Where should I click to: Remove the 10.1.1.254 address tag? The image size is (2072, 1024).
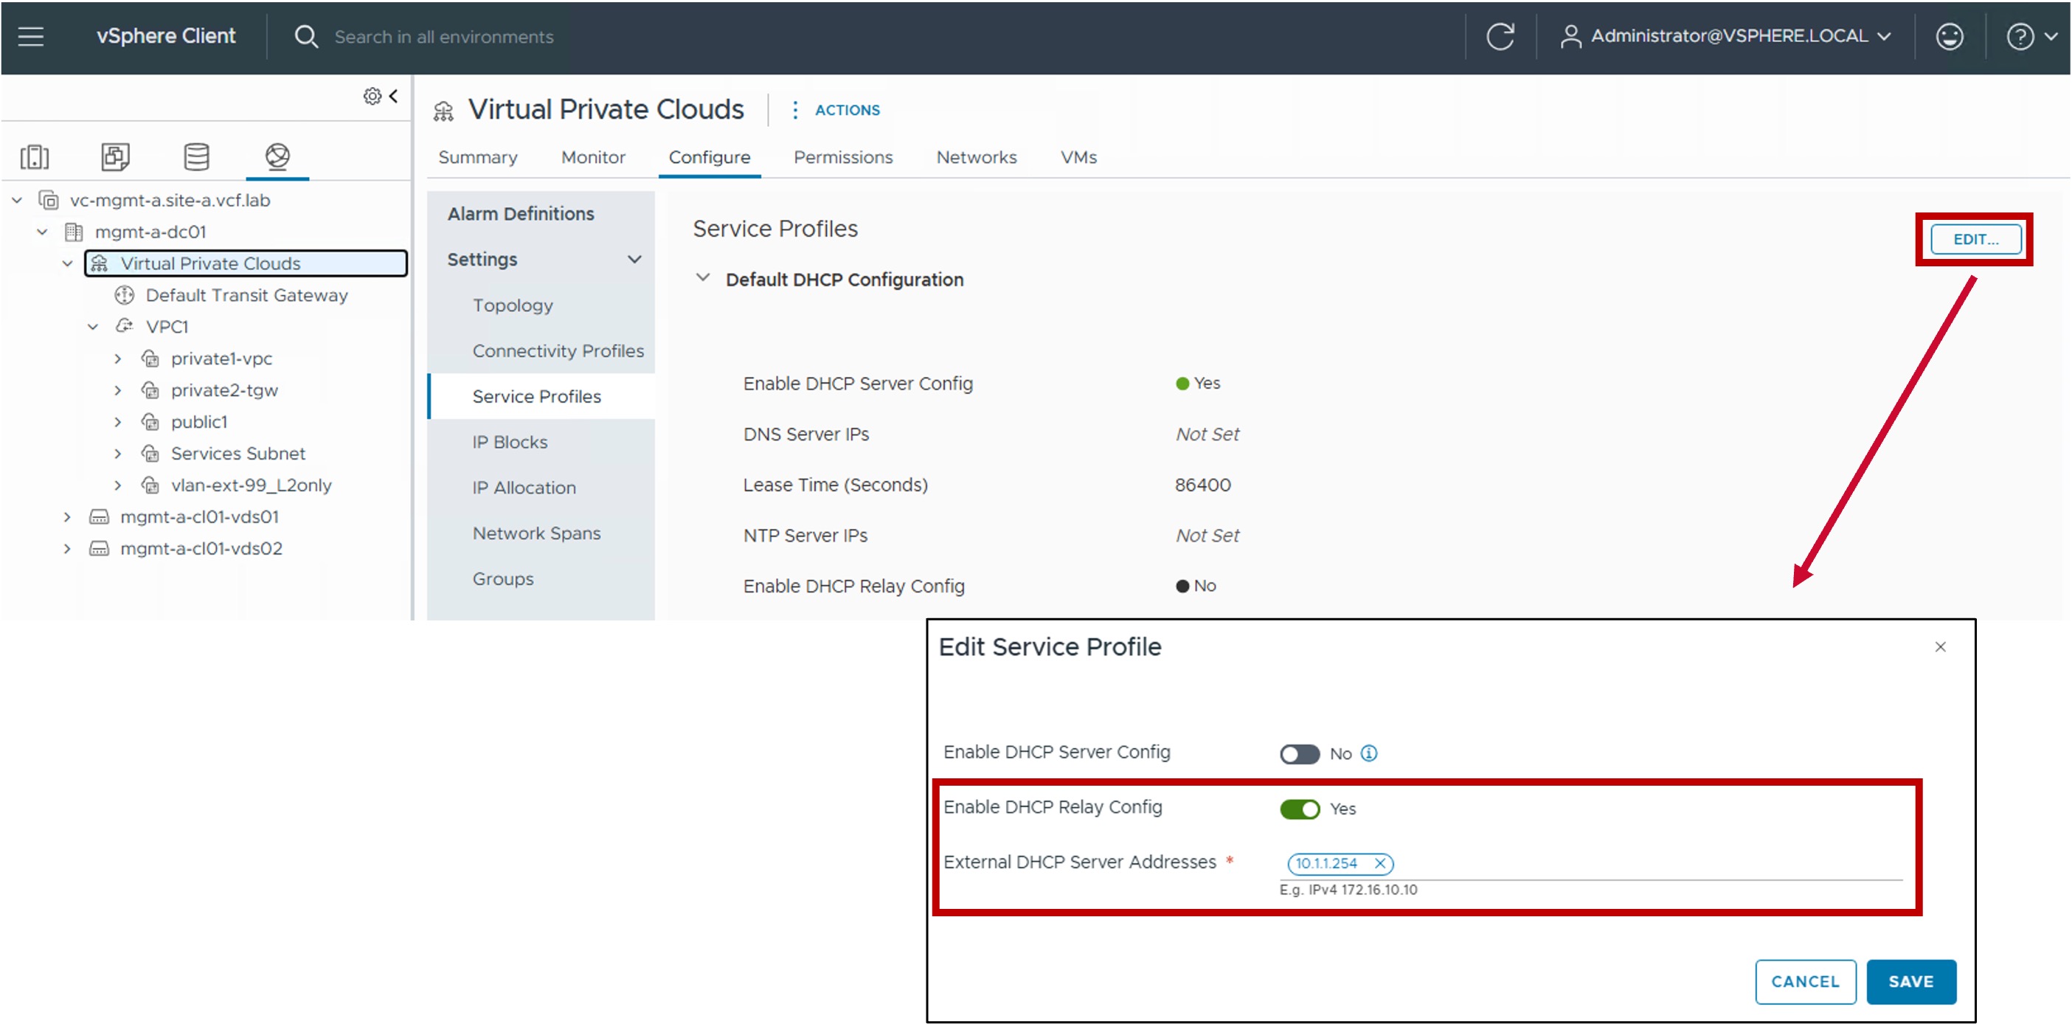pyautogui.click(x=1380, y=863)
